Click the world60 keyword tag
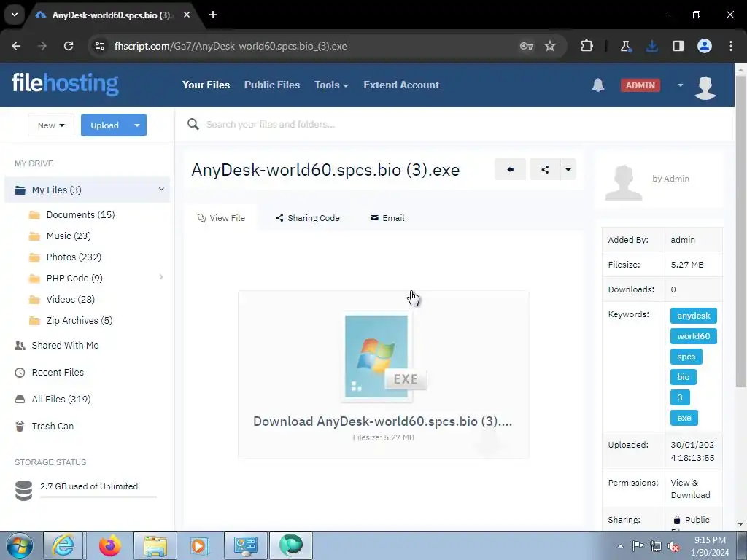This screenshot has width=747, height=560. (x=694, y=336)
